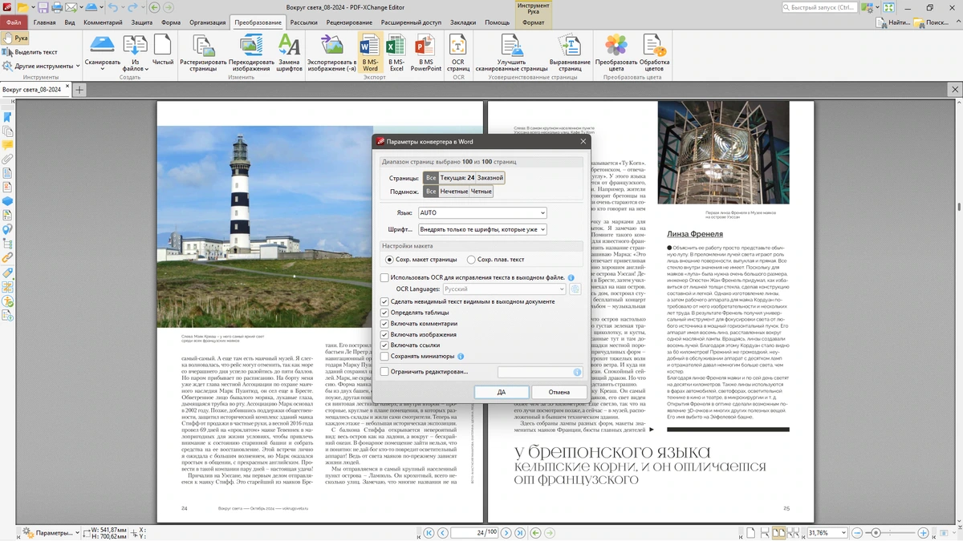Enable the Использовать OCR для исправления текста checkbox

coord(384,277)
